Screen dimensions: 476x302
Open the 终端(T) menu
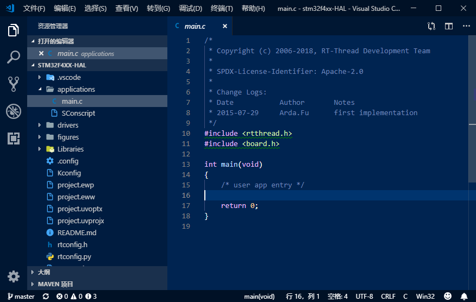[222, 8]
